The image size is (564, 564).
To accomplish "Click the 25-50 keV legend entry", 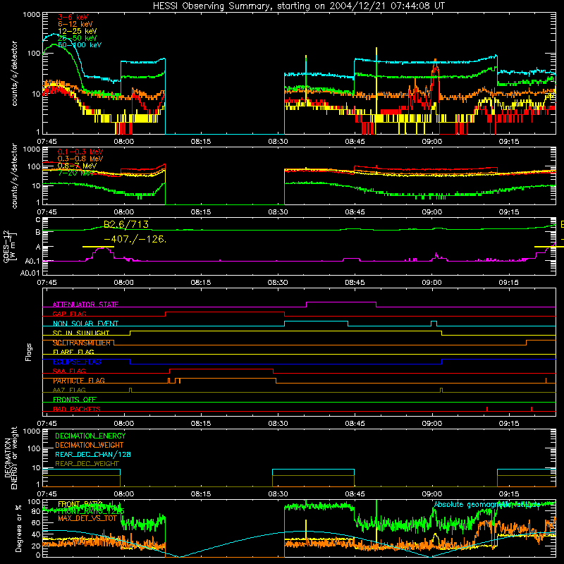I will tap(77, 38).
